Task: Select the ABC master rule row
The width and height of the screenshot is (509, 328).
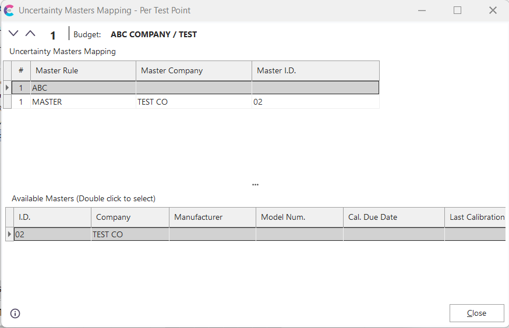Action: (x=82, y=88)
